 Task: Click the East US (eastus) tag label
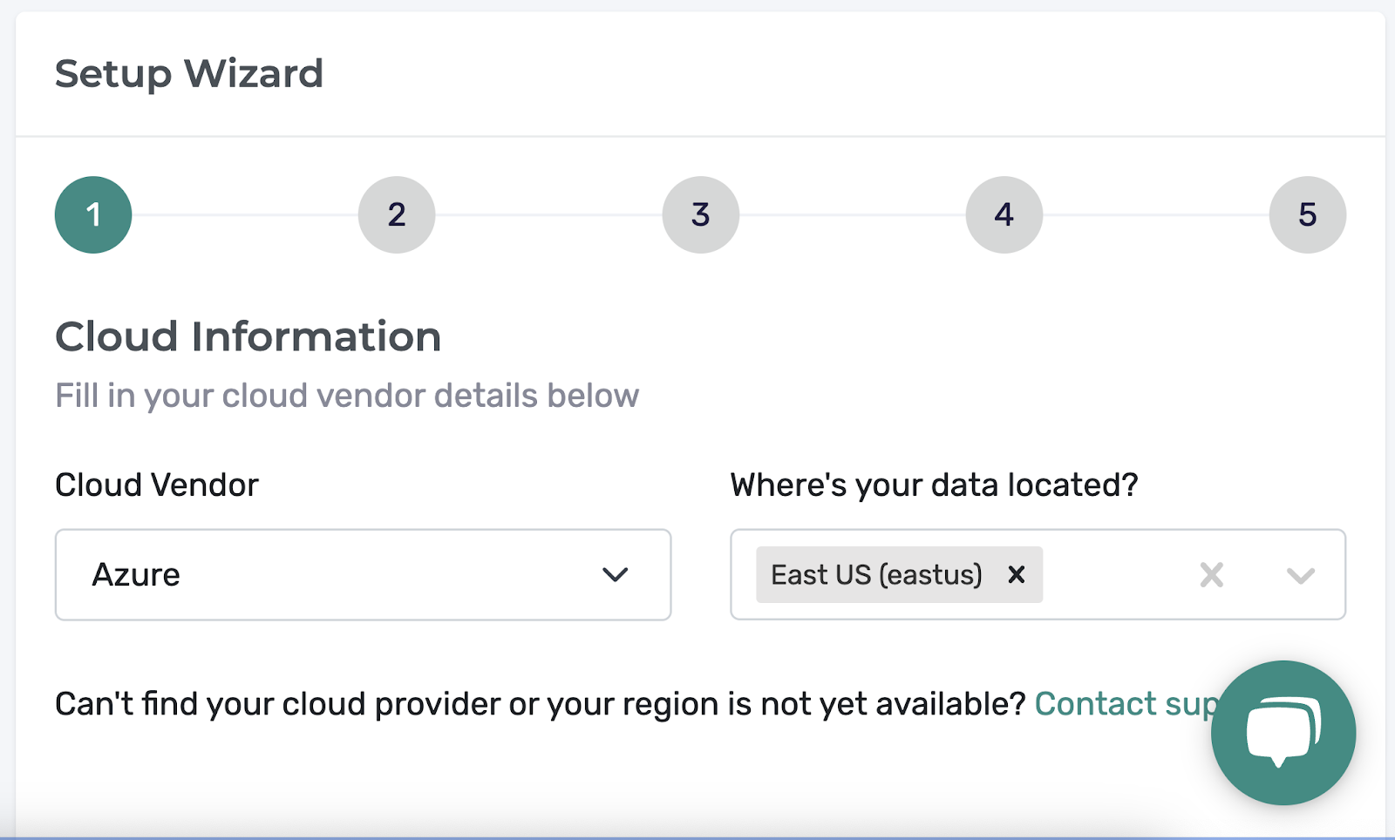(x=876, y=575)
